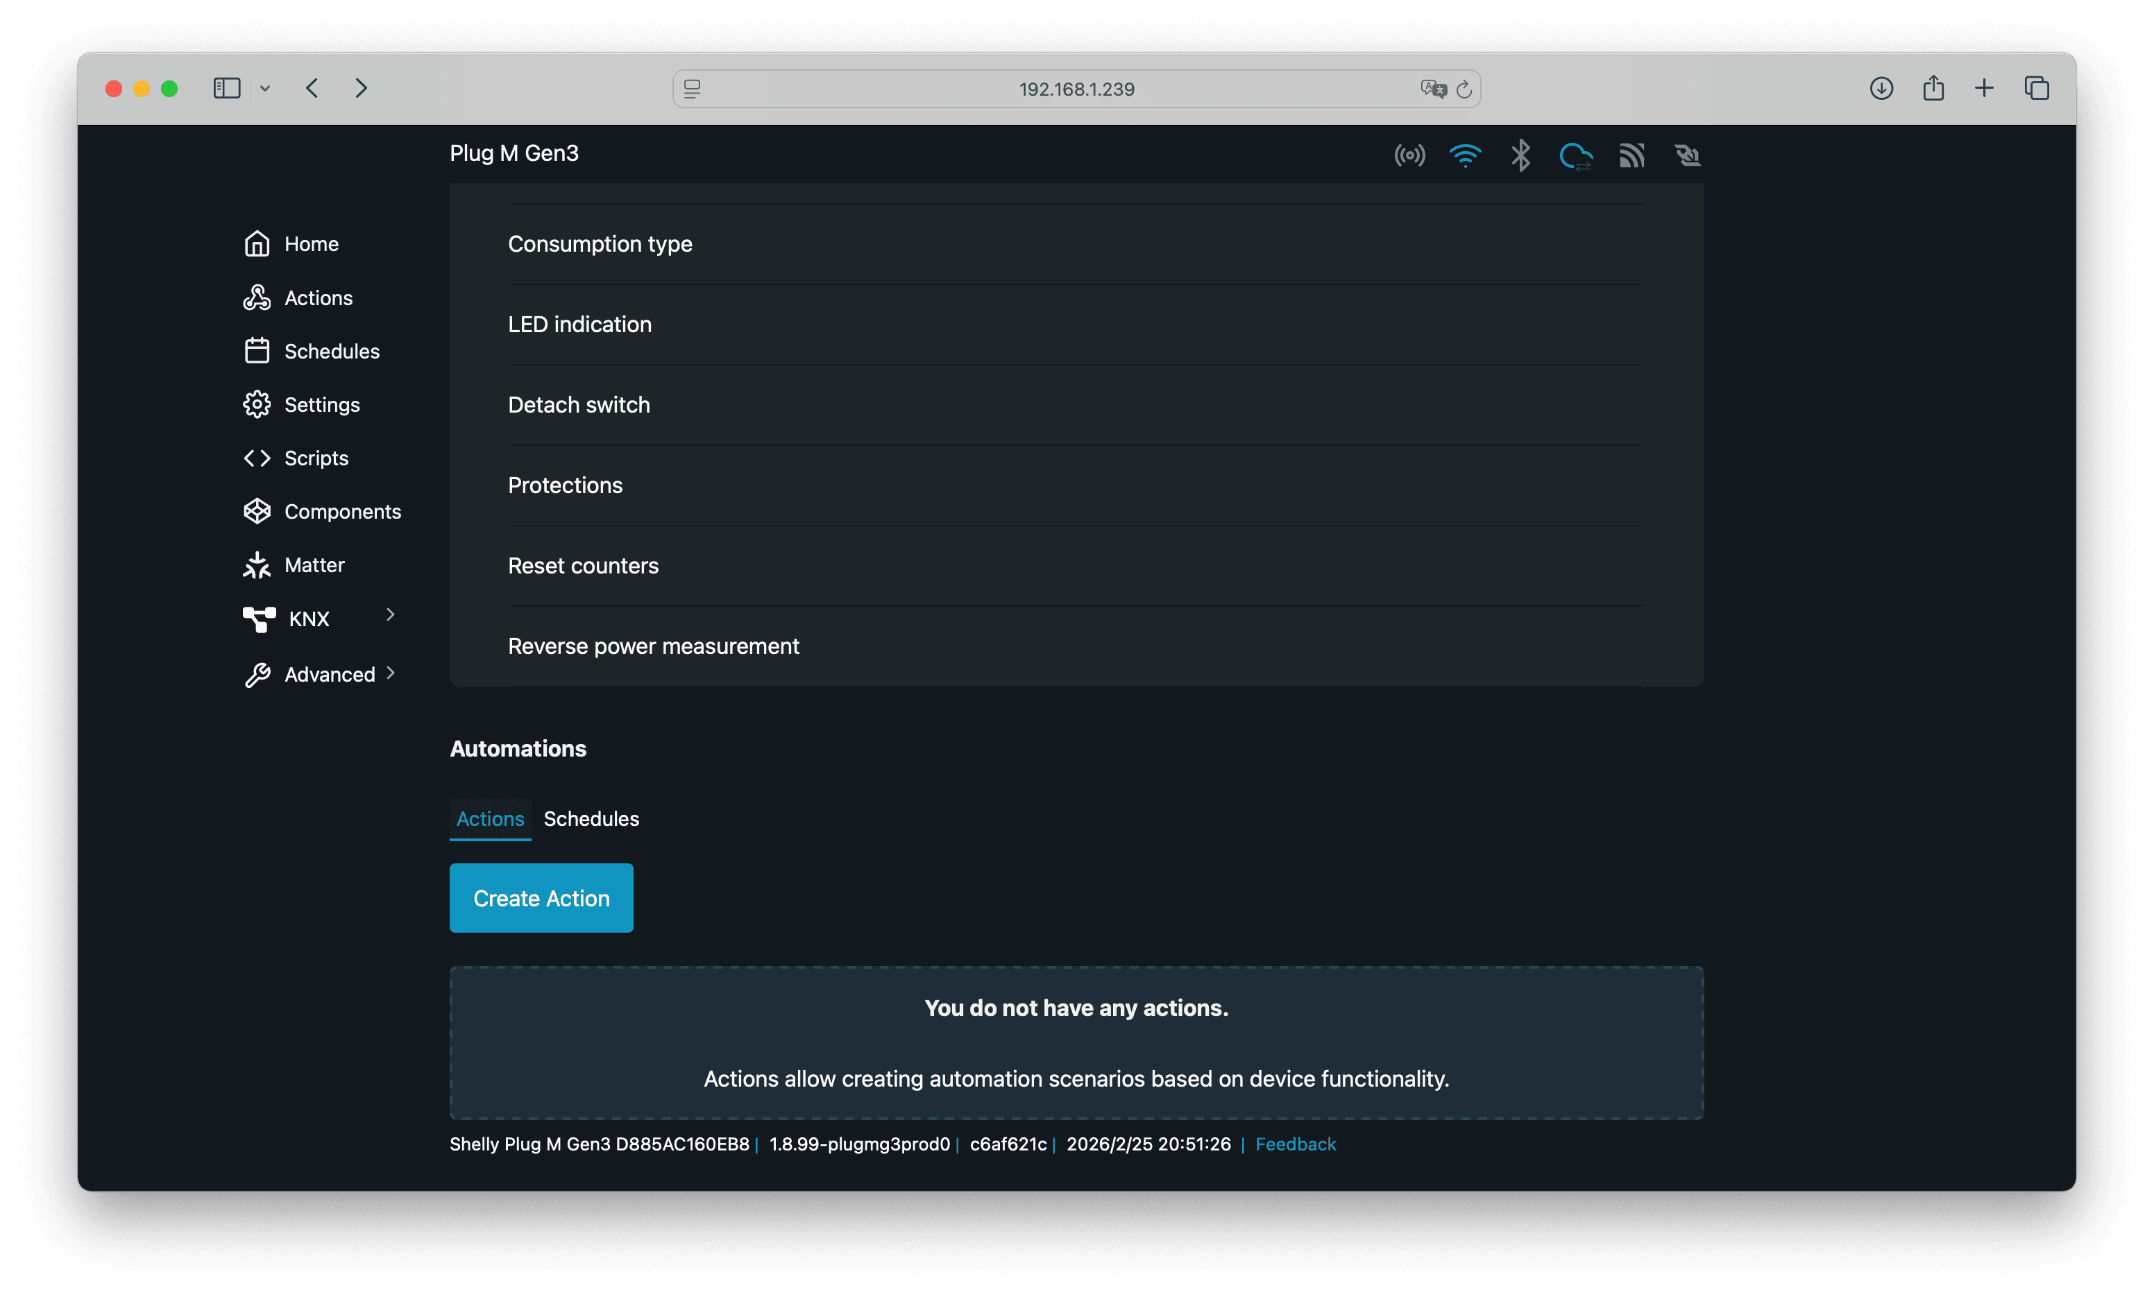Open the Feedback link in footer
Image resolution: width=2154 pixels, height=1294 pixels.
(1295, 1144)
